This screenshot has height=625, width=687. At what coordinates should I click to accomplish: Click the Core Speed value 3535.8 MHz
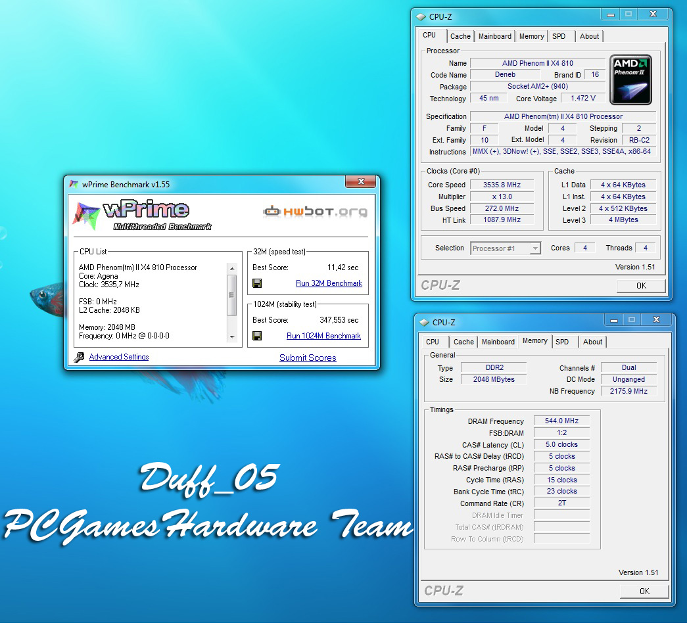(502, 185)
